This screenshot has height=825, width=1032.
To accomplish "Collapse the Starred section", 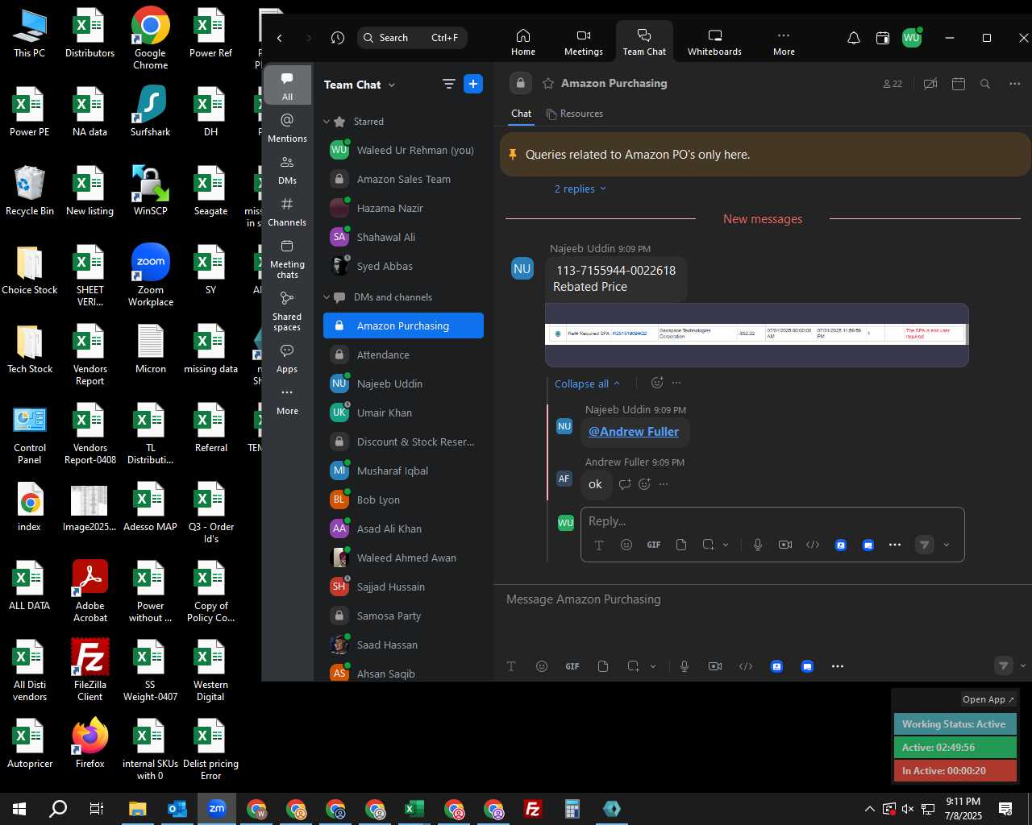I will 327,122.
